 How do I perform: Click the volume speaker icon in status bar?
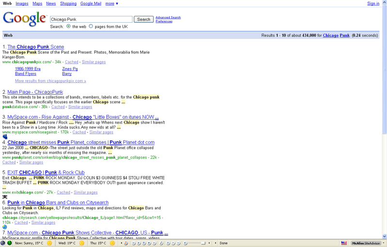(185, 243)
